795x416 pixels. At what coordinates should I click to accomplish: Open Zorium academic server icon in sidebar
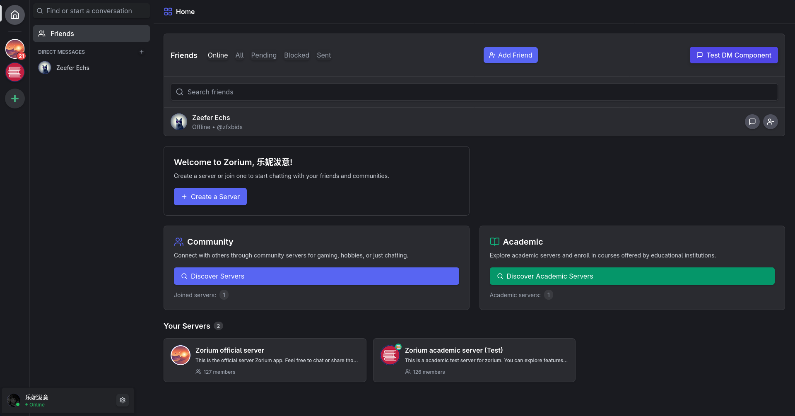tap(15, 72)
